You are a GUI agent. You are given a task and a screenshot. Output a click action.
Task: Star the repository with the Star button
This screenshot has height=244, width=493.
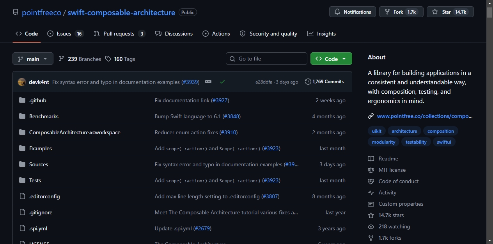click(450, 12)
